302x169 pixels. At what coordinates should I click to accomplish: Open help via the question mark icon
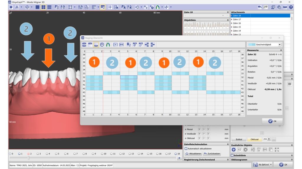pyautogui.click(x=291, y=7)
